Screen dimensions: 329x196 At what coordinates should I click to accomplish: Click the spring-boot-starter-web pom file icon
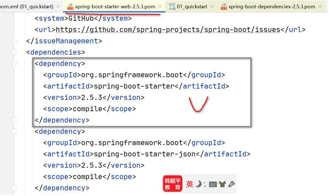click(71, 6)
